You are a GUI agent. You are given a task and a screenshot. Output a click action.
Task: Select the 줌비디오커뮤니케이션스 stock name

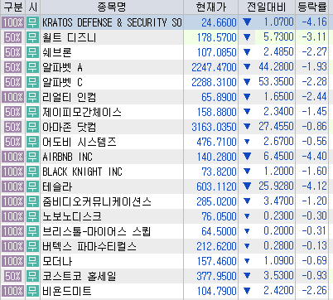pos(97,201)
